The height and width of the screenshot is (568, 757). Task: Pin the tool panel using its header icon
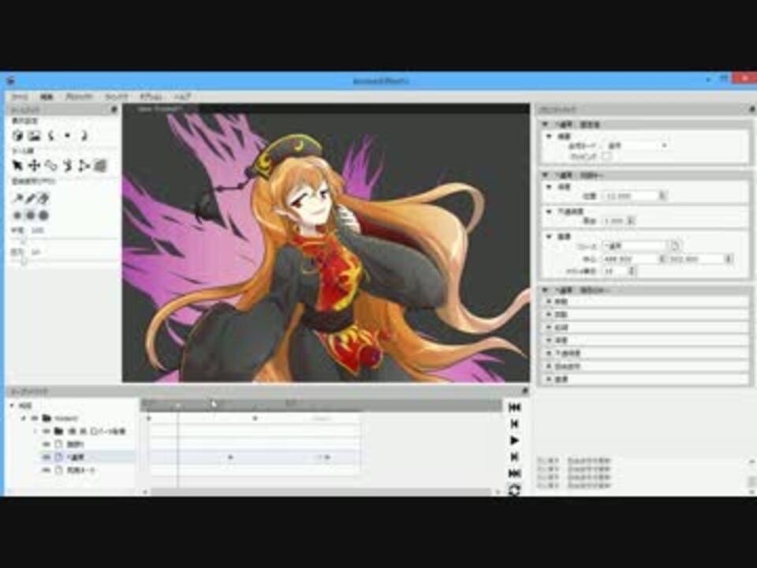(x=114, y=110)
